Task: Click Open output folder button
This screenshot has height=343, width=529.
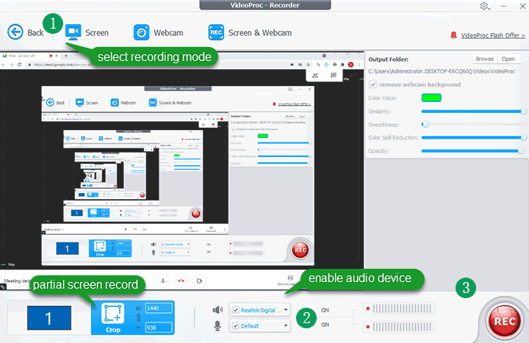Action: point(508,59)
